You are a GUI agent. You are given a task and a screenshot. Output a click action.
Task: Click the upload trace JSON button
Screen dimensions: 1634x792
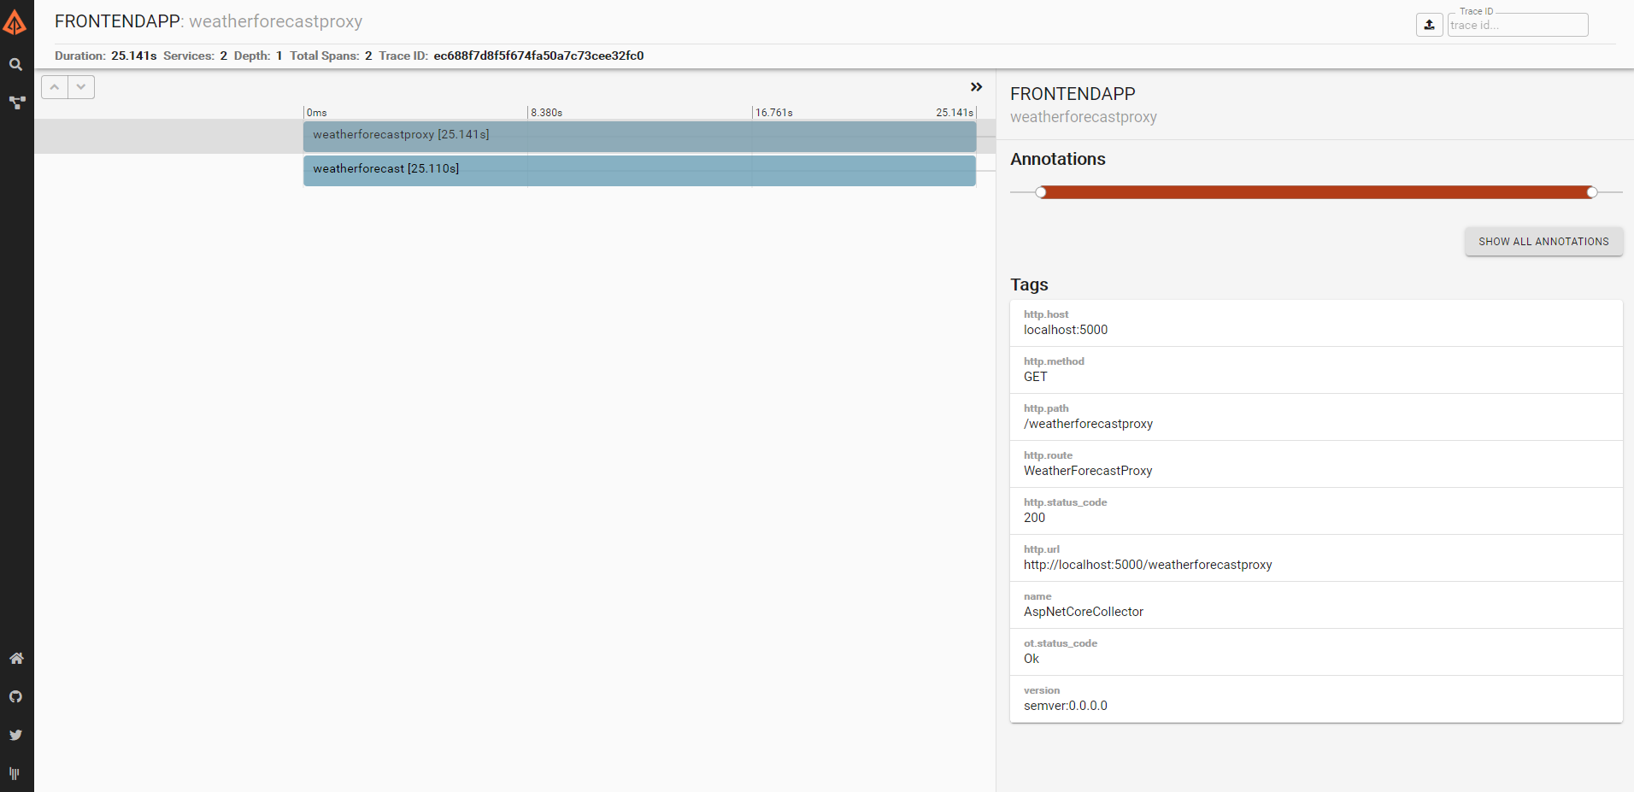tap(1429, 25)
